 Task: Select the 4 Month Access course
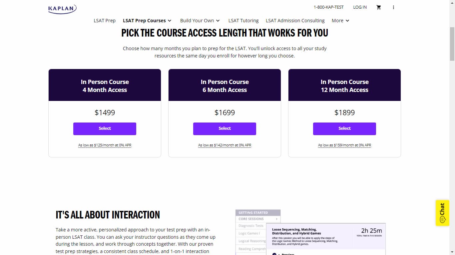coord(105,128)
